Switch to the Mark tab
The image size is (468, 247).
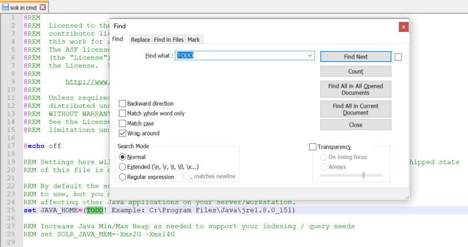click(x=193, y=40)
